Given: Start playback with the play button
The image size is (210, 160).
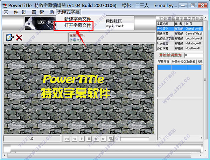Looking at the screenshot, I should coord(82,139).
